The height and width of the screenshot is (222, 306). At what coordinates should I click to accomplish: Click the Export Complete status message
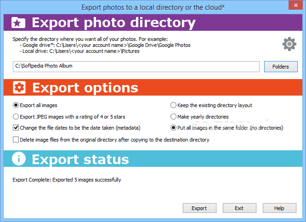(67, 180)
